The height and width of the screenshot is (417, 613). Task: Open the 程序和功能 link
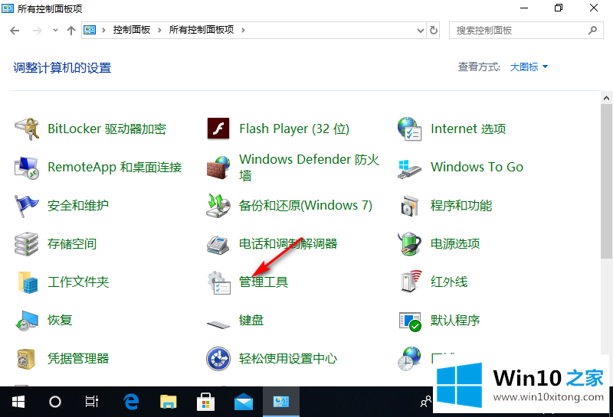point(461,205)
